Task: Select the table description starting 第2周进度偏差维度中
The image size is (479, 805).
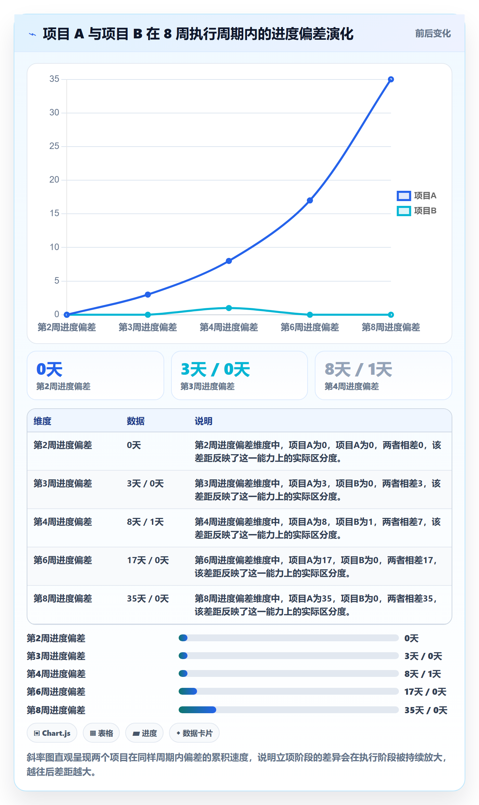Action: pos(318,451)
